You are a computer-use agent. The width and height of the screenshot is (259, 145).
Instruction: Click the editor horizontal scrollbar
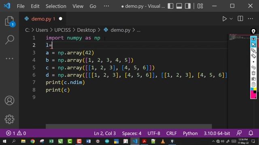tap(129, 126)
